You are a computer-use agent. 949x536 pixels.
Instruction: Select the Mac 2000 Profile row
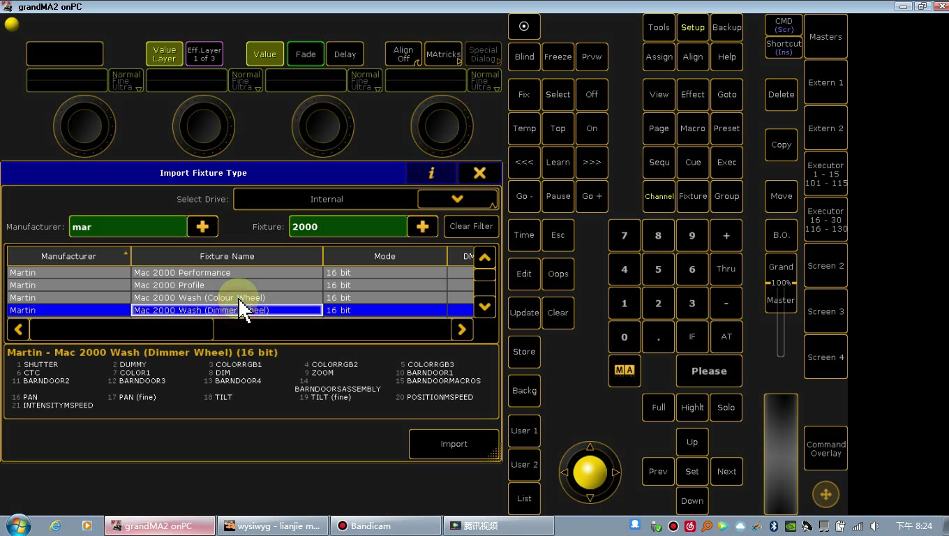240,285
